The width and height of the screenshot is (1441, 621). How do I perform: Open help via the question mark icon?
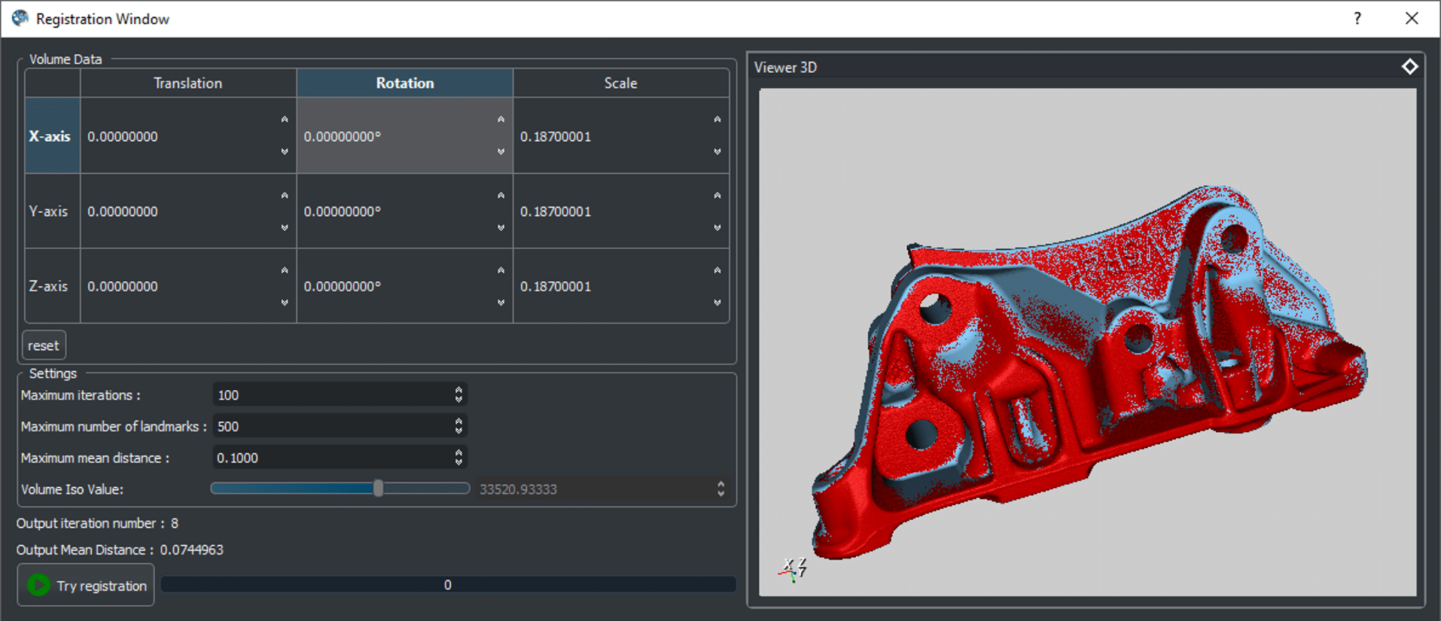[1357, 19]
